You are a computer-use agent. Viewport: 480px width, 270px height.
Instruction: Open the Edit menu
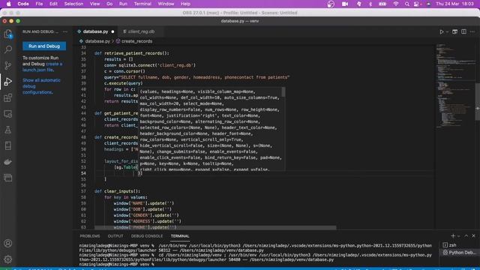[53, 4]
